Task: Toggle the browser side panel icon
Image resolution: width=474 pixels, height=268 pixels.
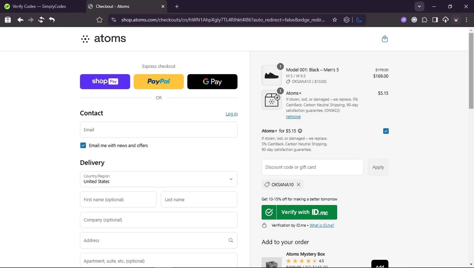Action: pyautogui.click(x=435, y=20)
